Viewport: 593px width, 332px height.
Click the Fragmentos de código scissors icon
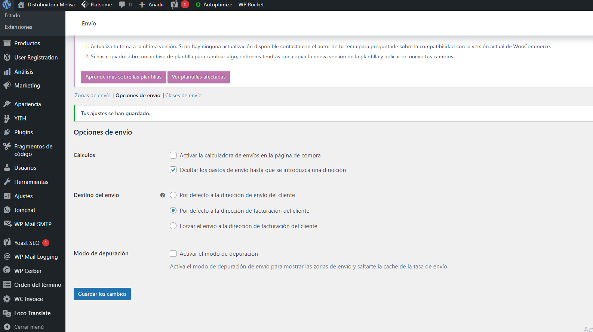7,147
